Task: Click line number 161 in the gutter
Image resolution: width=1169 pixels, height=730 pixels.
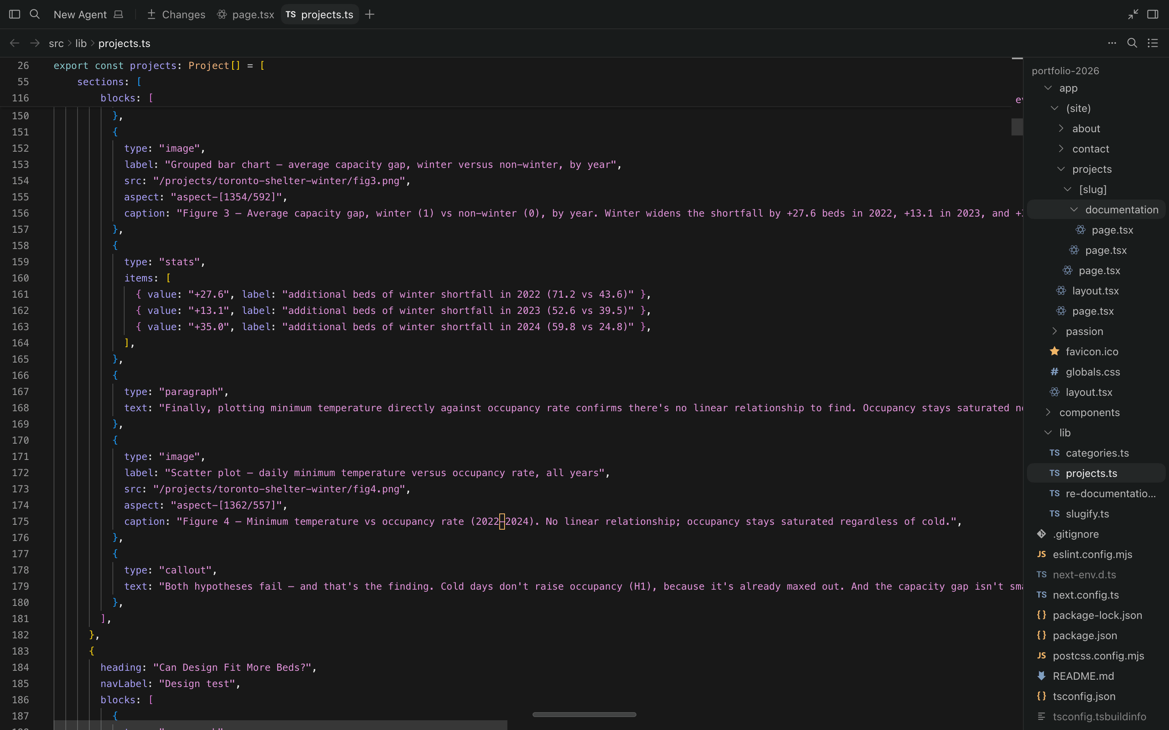Action: [20, 294]
